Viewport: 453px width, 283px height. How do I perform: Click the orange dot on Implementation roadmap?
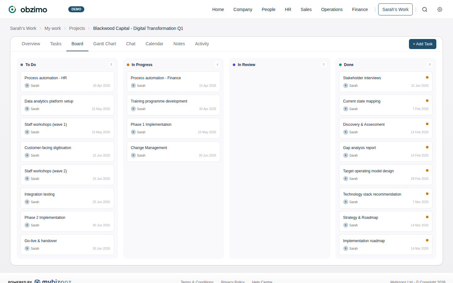427,240
